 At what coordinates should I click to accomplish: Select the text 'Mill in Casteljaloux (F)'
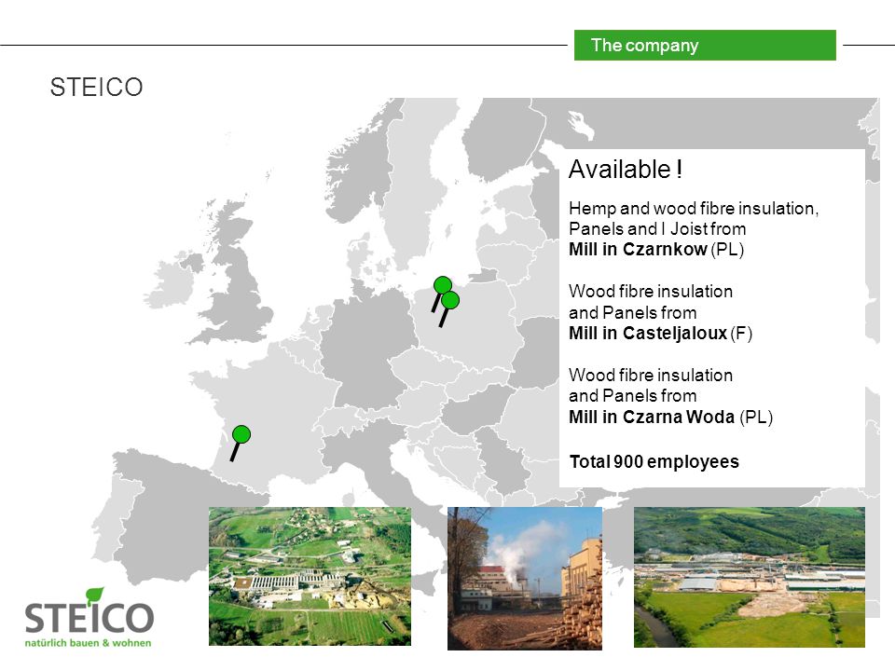[x=660, y=334]
